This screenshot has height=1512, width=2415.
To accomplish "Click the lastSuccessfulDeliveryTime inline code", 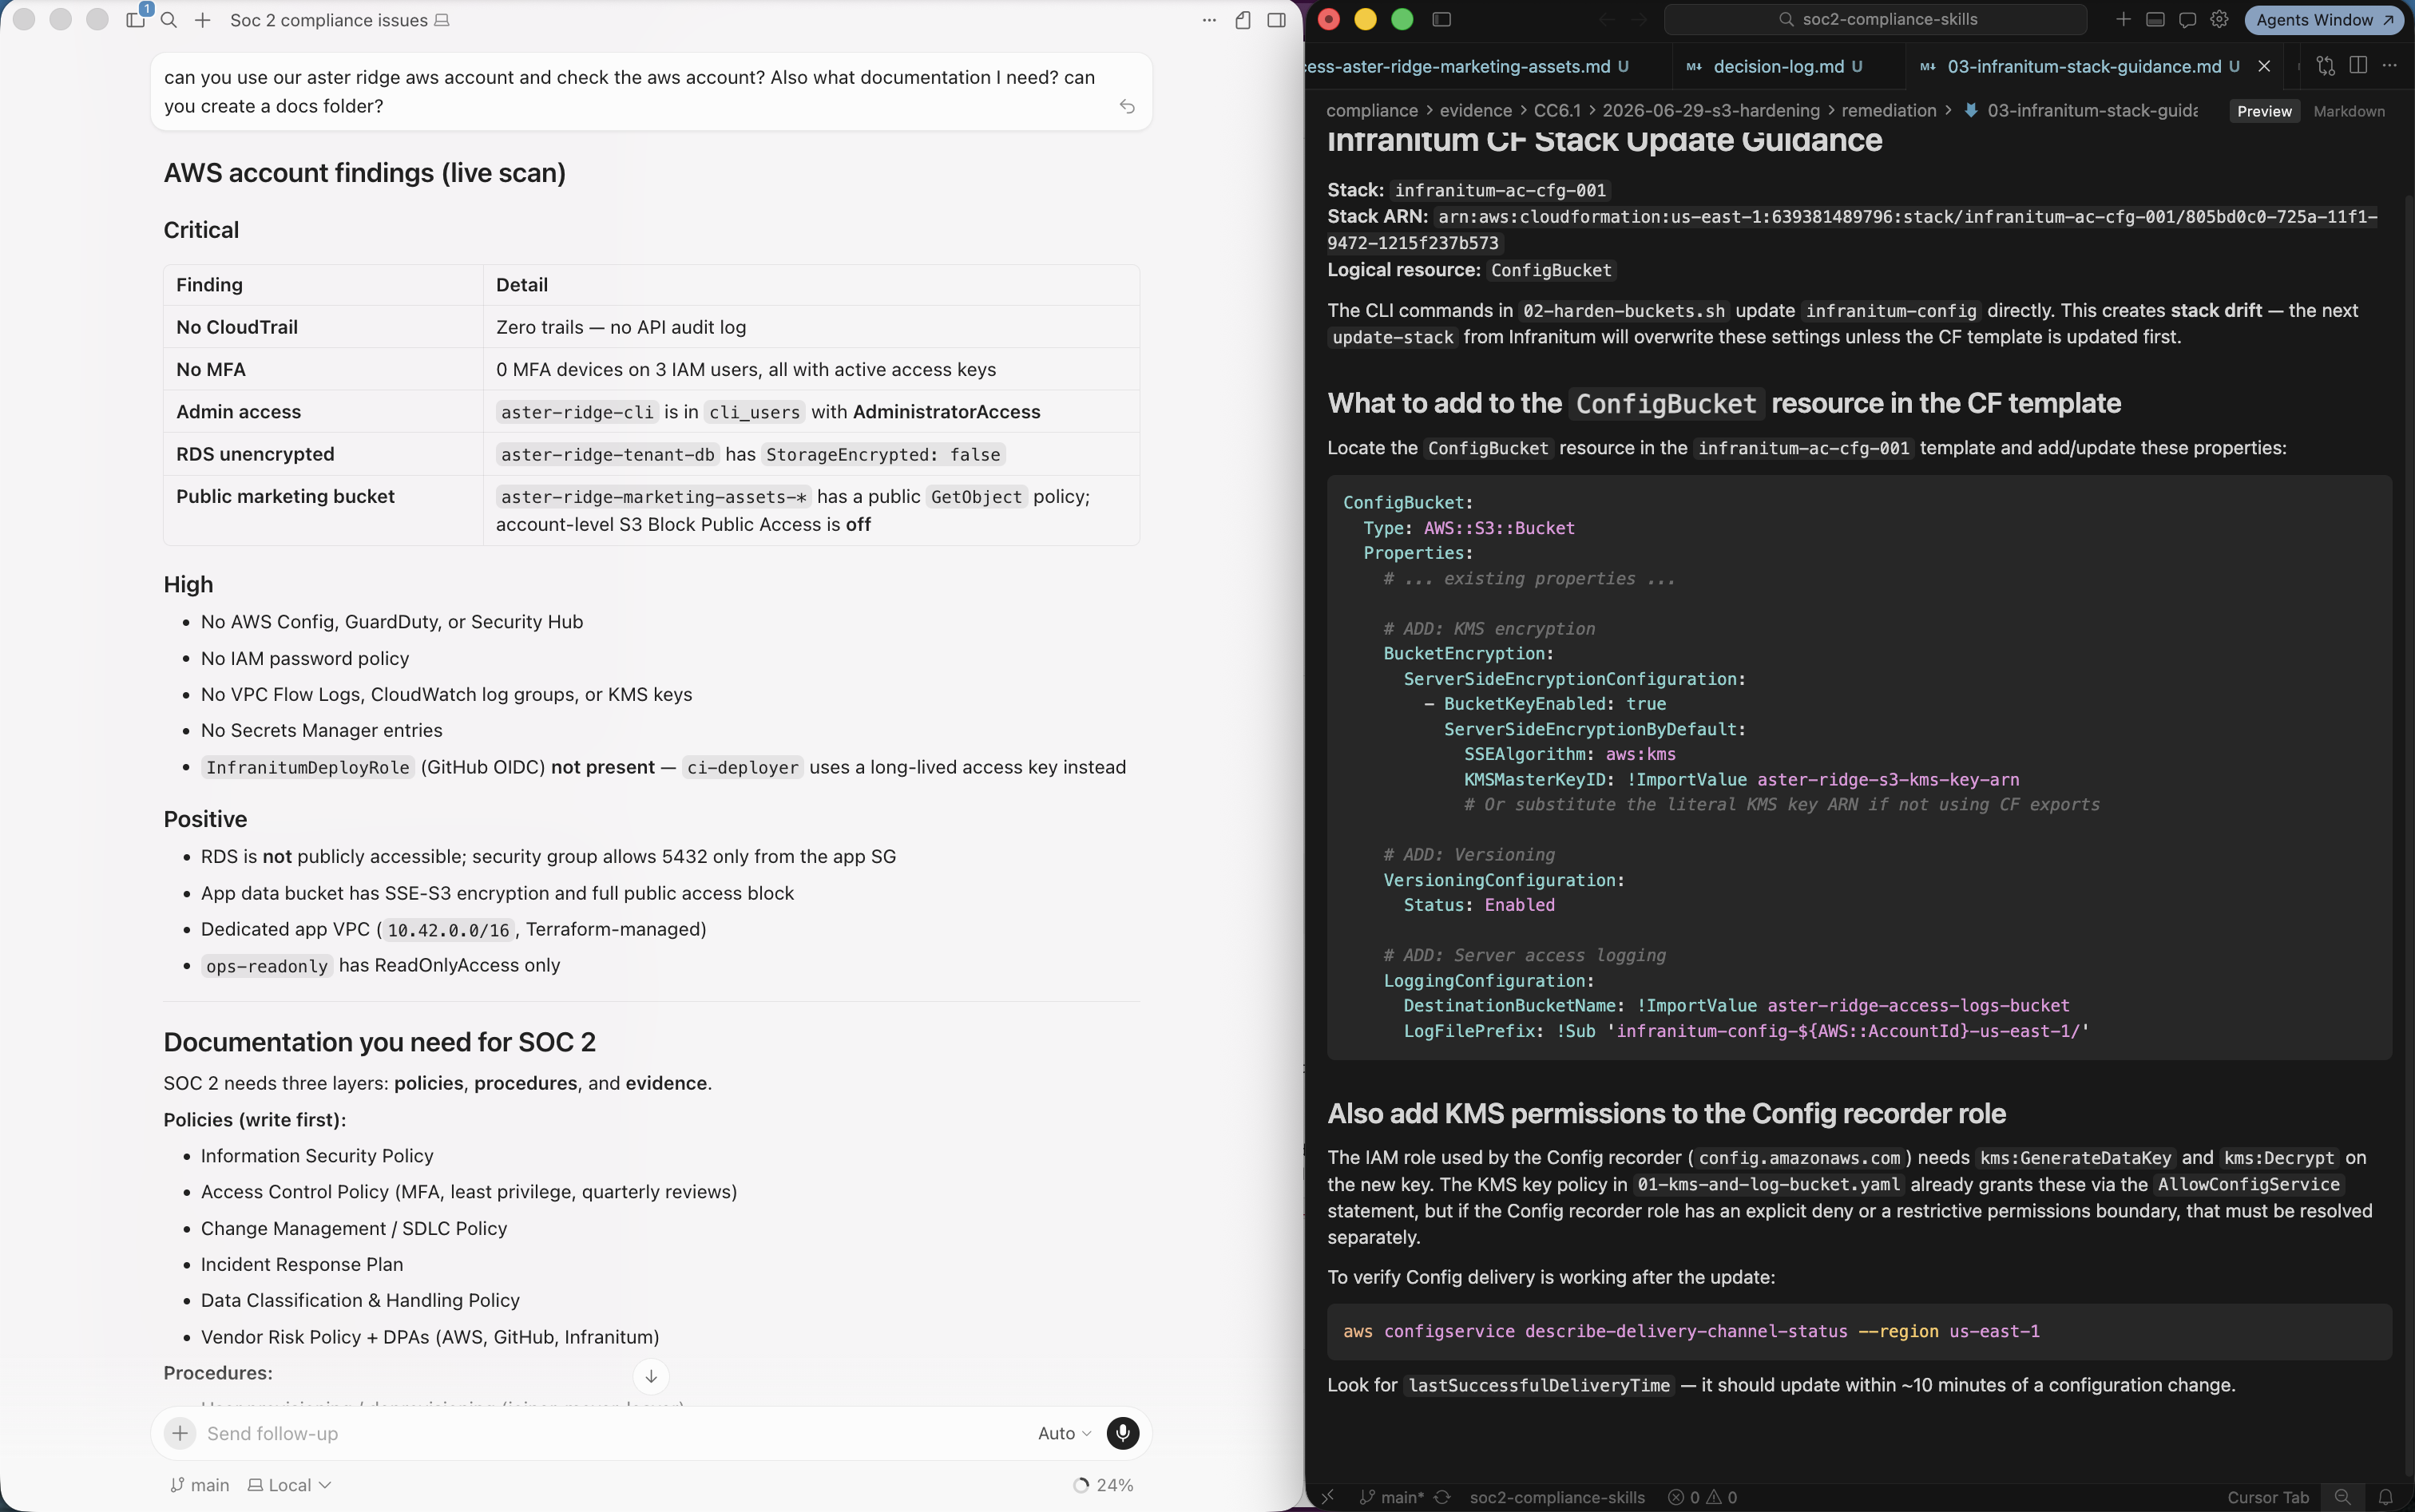I will pyautogui.click(x=1539, y=1385).
